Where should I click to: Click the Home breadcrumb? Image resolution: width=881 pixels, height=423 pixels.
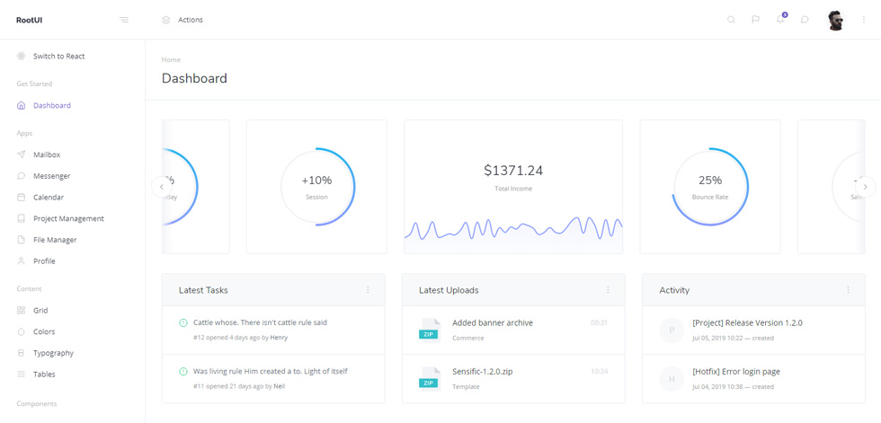click(171, 59)
